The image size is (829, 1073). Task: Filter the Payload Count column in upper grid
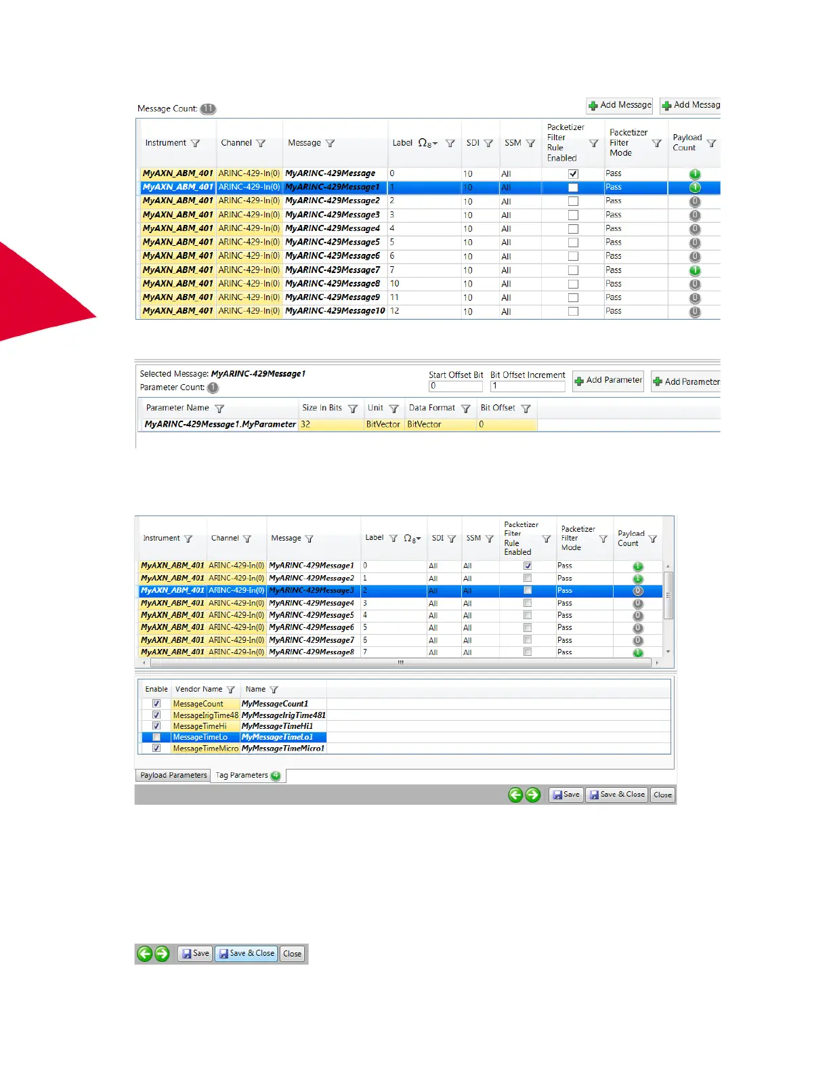coord(711,144)
